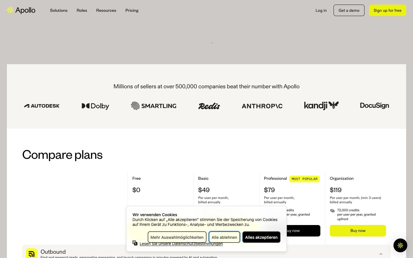Click the translation icon in the cookie banner
413x258 pixels.
click(x=135, y=243)
